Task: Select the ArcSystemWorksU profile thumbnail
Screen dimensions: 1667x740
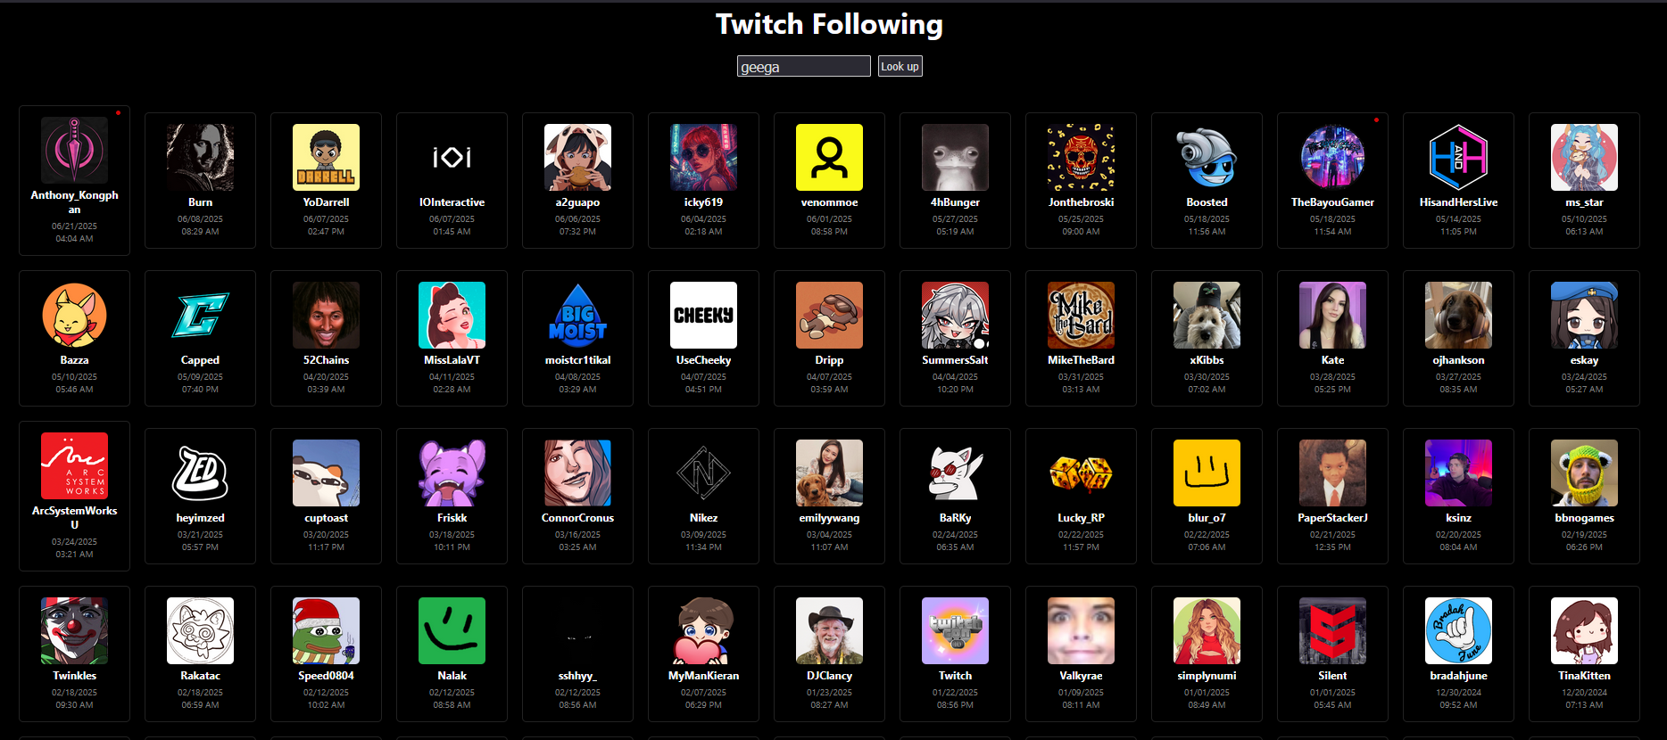Action: [x=74, y=465]
